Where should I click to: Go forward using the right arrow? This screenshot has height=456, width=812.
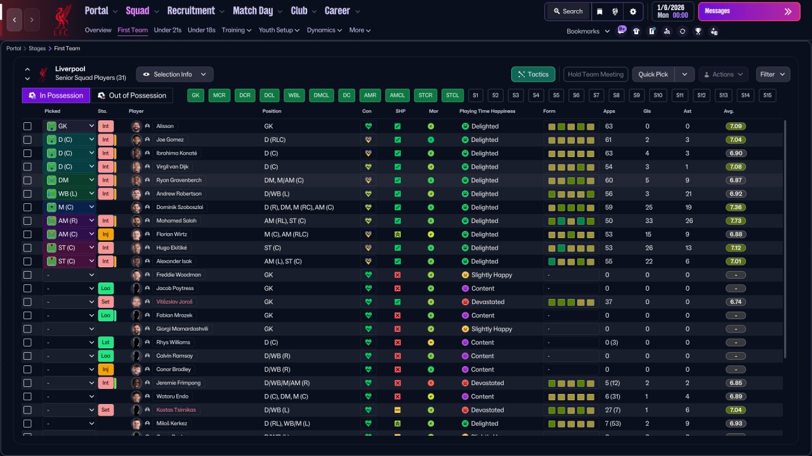32,20
